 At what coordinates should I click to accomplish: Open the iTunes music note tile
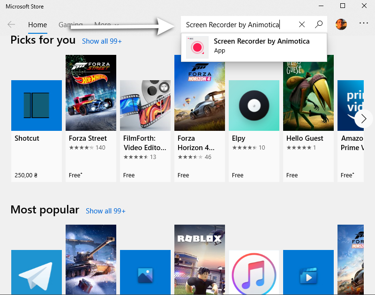coord(254,272)
